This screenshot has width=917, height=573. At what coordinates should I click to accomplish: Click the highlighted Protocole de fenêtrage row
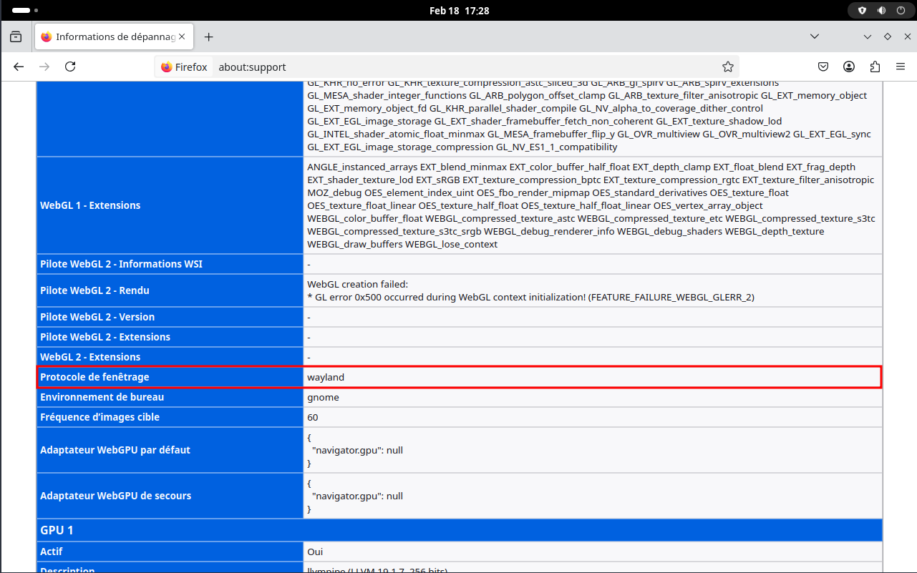click(459, 377)
